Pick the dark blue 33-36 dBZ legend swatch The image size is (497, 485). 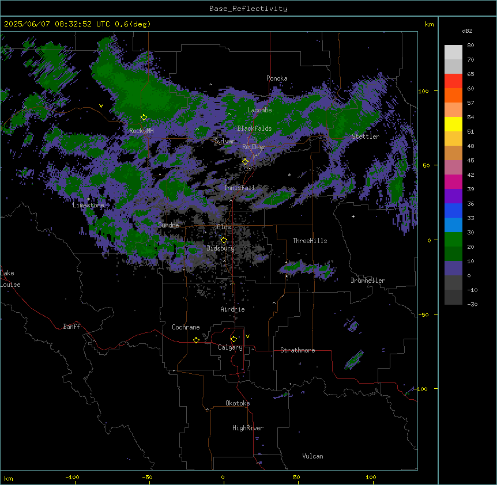453,210
